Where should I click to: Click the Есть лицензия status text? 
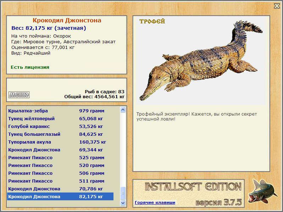(x=30, y=67)
